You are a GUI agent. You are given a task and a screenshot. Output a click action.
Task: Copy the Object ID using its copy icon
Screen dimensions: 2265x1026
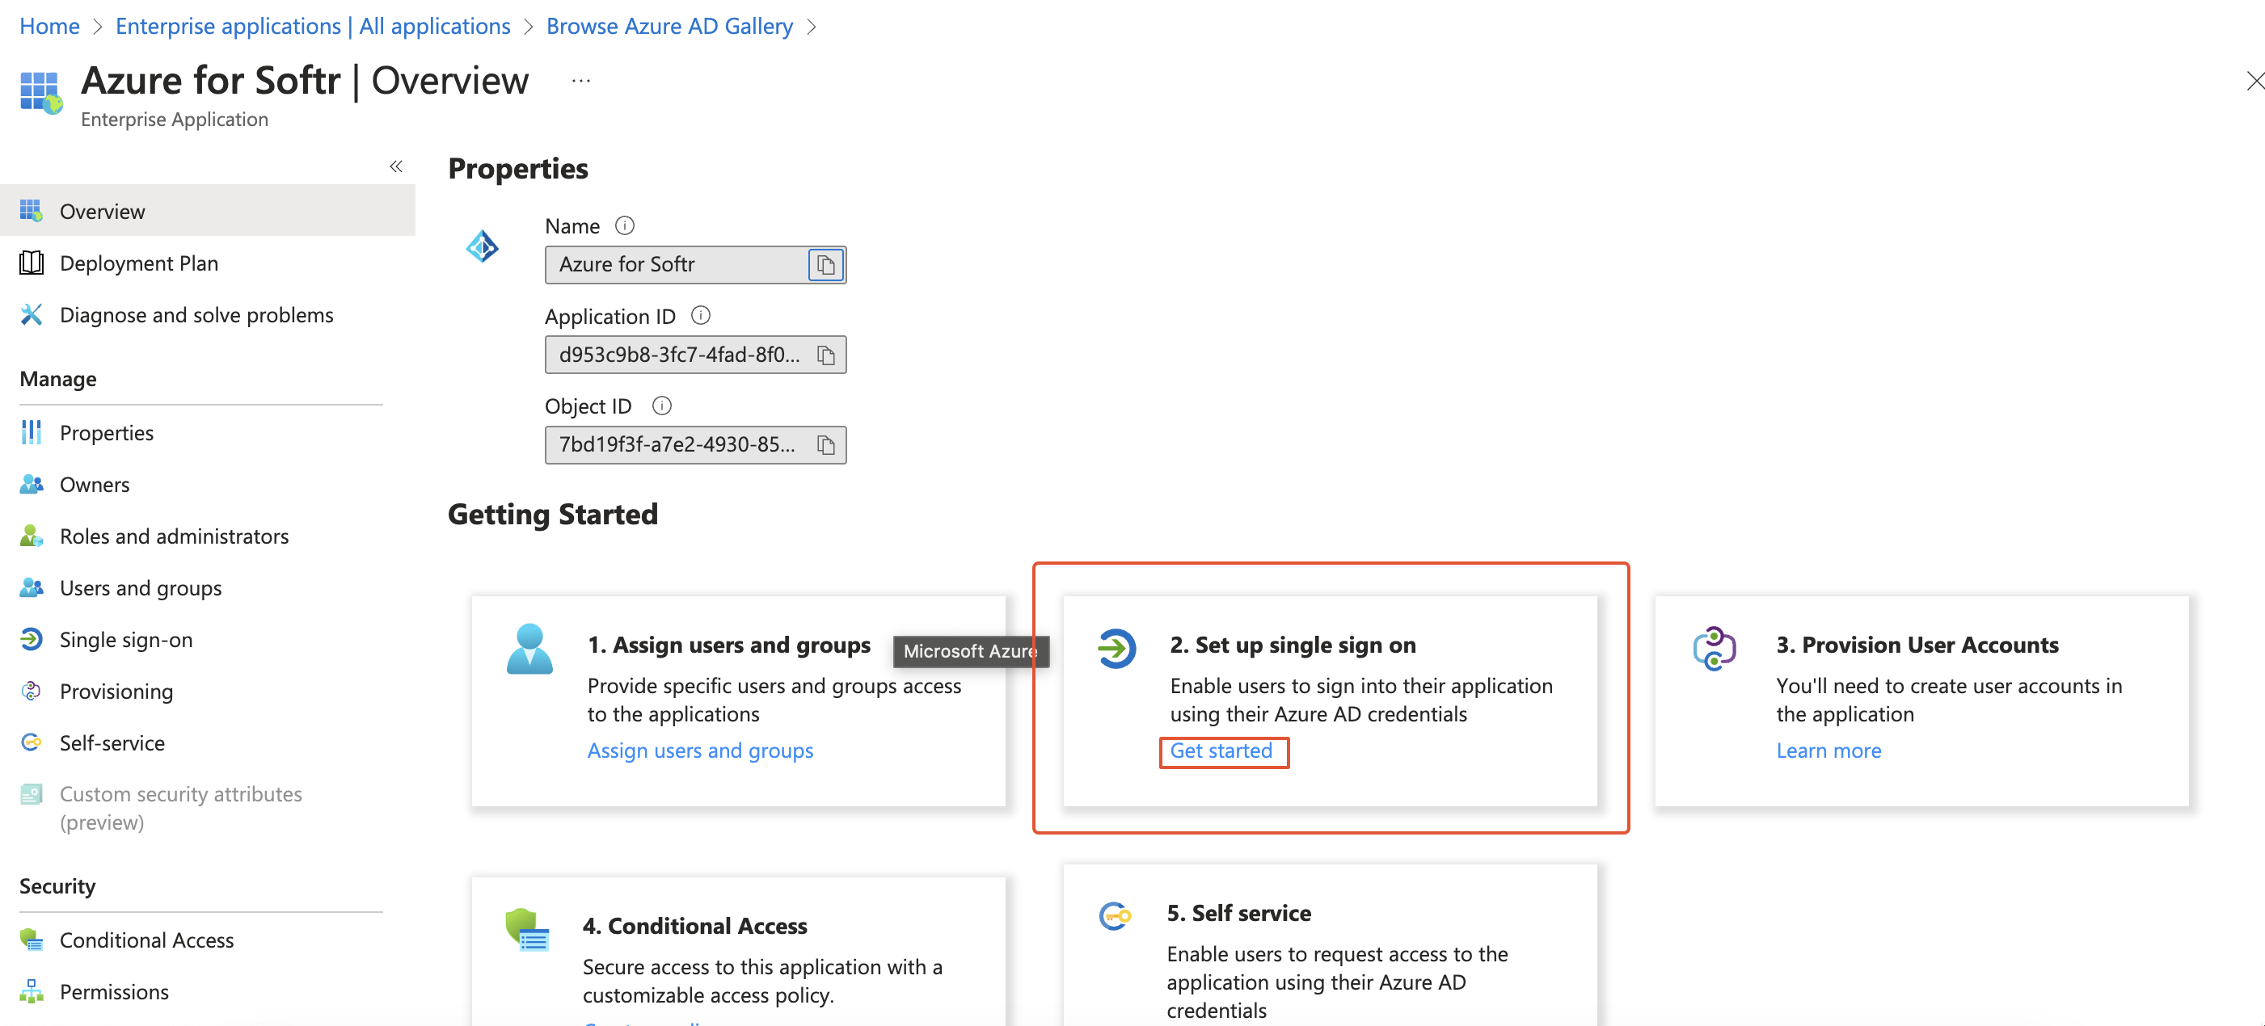click(x=825, y=444)
